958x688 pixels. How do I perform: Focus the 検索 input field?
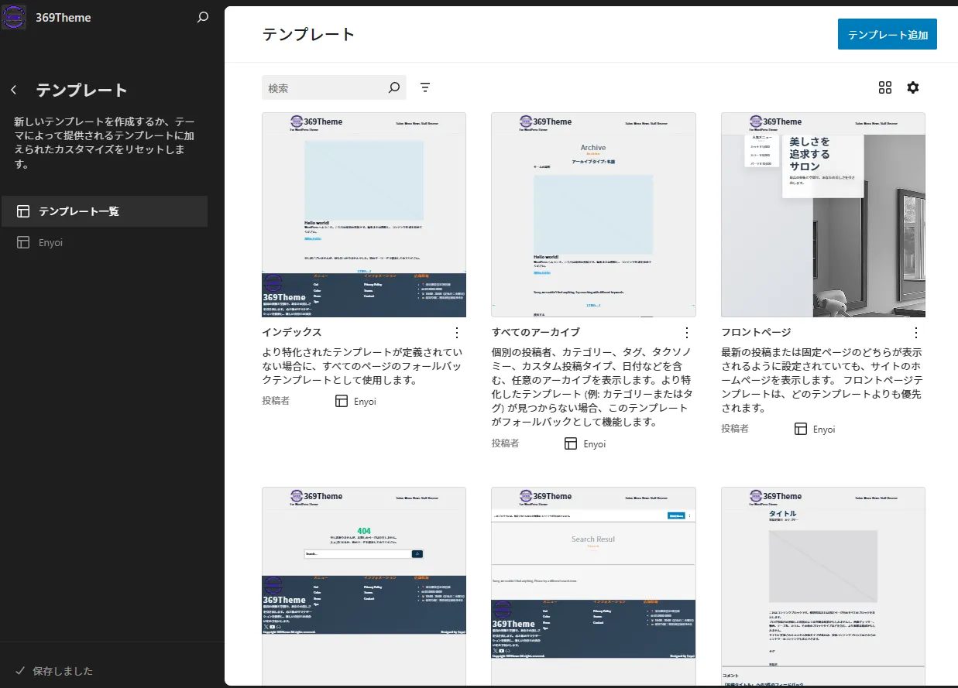tap(324, 88)
